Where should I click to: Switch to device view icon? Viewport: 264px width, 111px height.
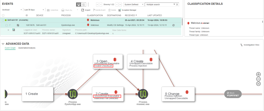(78, 4)
